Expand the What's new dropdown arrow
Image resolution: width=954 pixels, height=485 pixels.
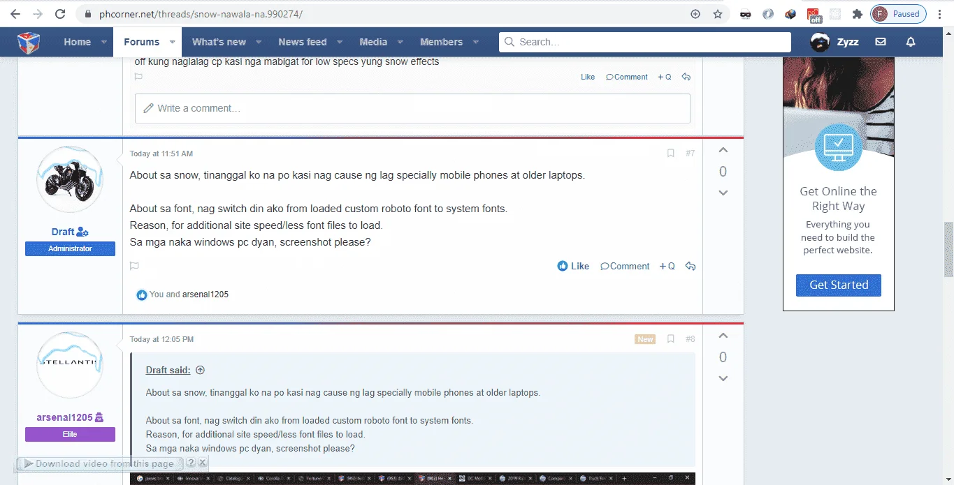click(259, 42)
